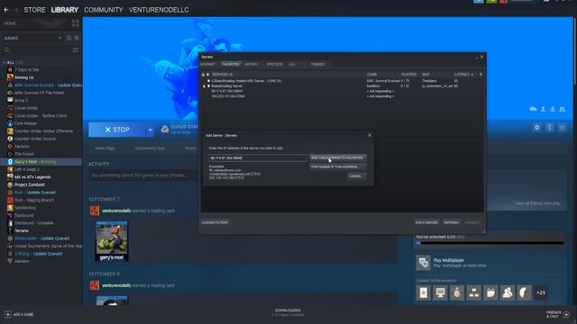Select Terraria in library
The width and height of the screenshot is (577, 324).
coord(22,230)
